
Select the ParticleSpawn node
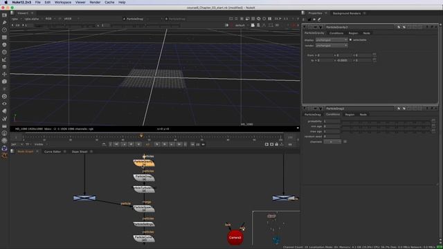click(x=144, y=208)
